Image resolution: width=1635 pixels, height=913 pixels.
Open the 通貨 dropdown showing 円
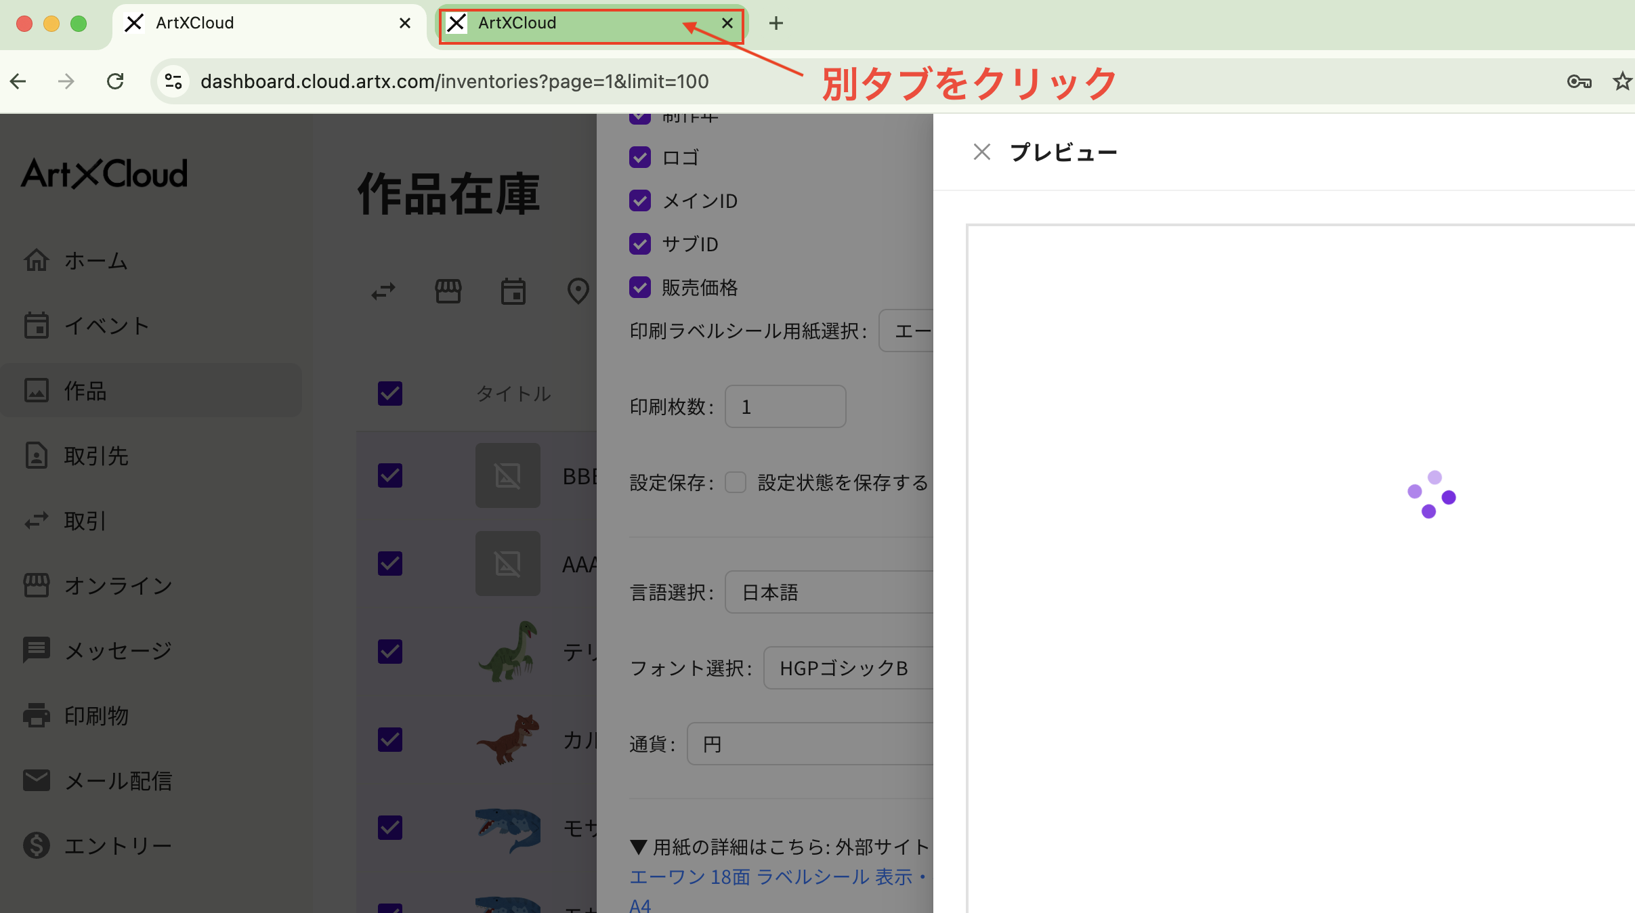[x=809, y=743]
